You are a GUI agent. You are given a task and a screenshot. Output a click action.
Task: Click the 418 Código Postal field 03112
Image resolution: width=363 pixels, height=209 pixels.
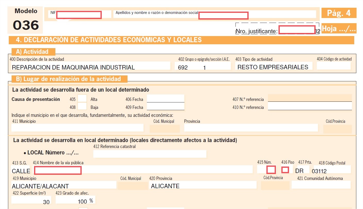pos(331,169)
